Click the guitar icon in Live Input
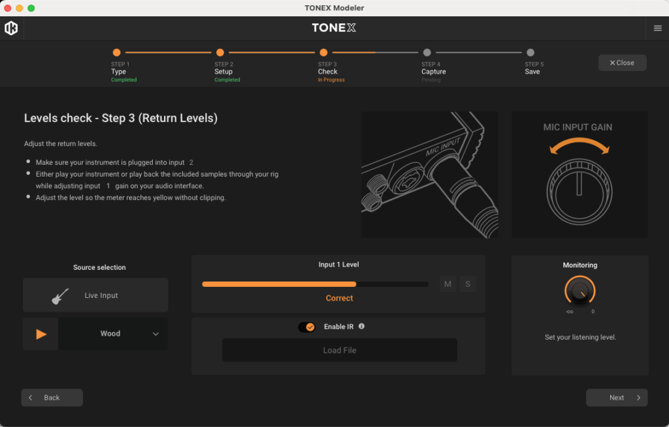The height and width of the screenshot is (427, 669). (x=60, y=296)
